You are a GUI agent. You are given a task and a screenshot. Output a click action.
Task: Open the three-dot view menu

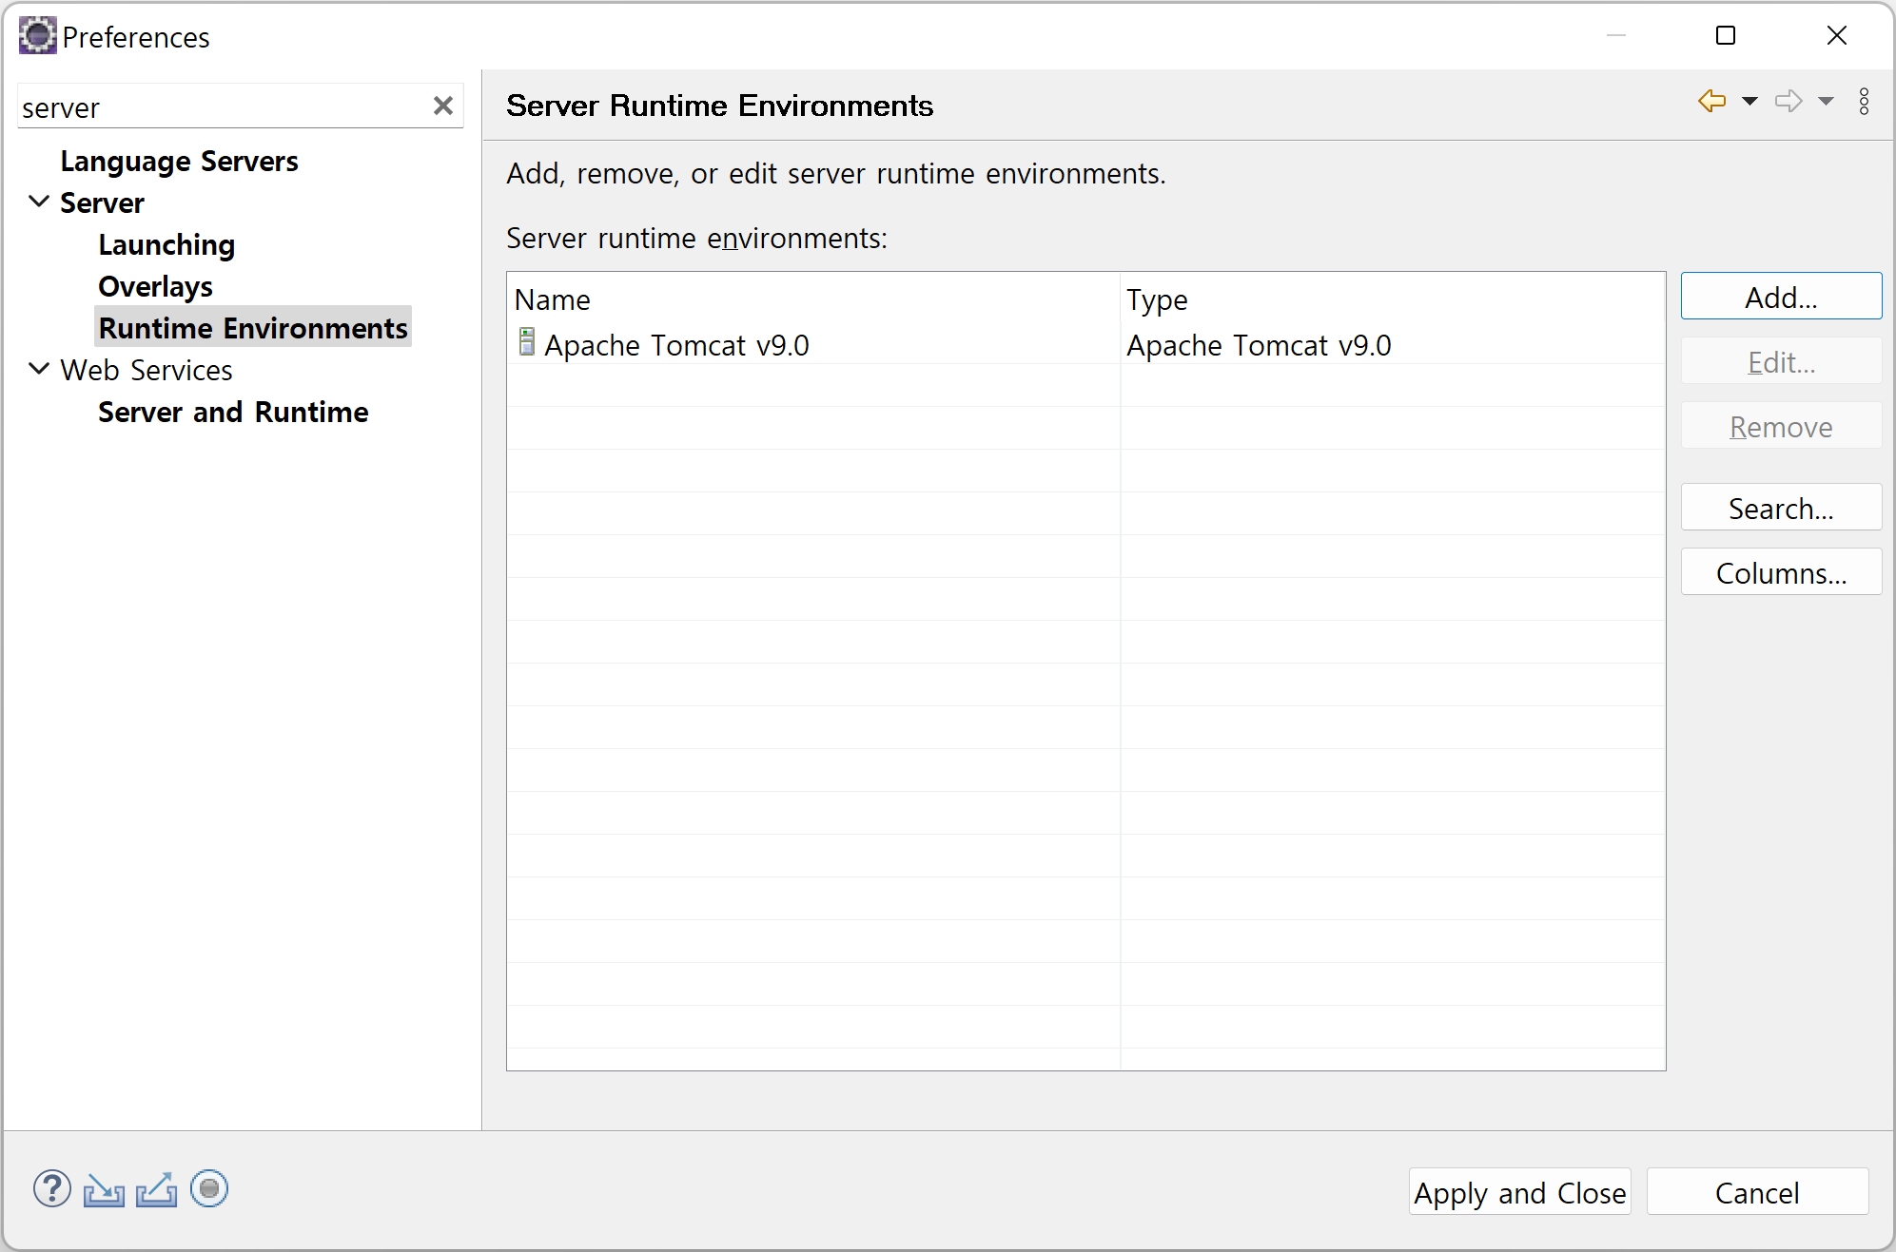1864,101
